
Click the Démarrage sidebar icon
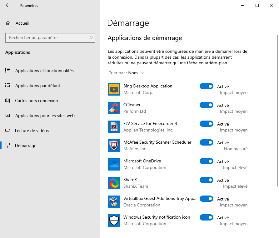[7, 145]
